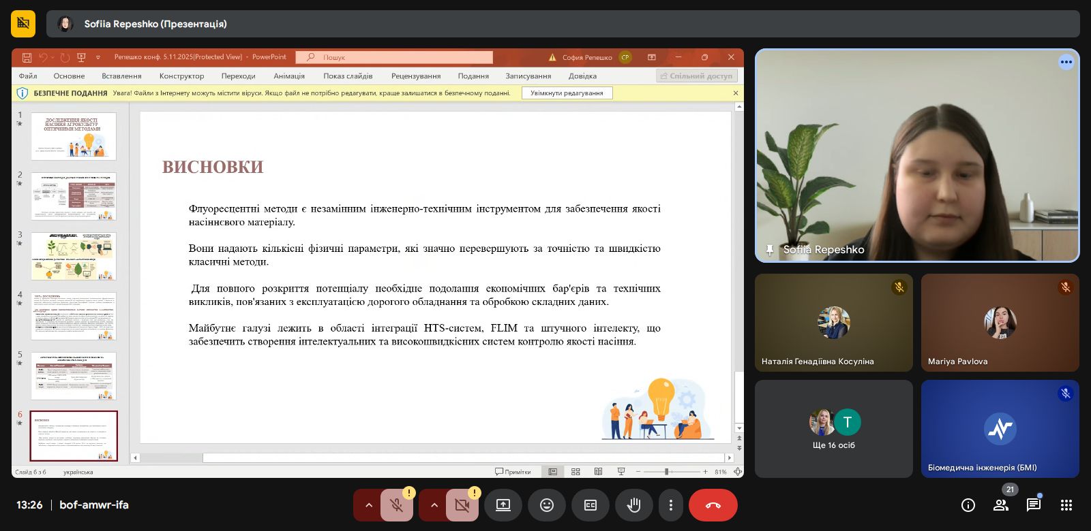Viewport: 1091px width, 531px height.
Task: Expand audio settings chevron beside microphone
Action: click(368, 505)
